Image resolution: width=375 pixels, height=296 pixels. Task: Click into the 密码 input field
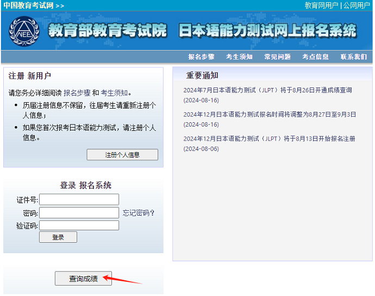click(x=79, y=213)
